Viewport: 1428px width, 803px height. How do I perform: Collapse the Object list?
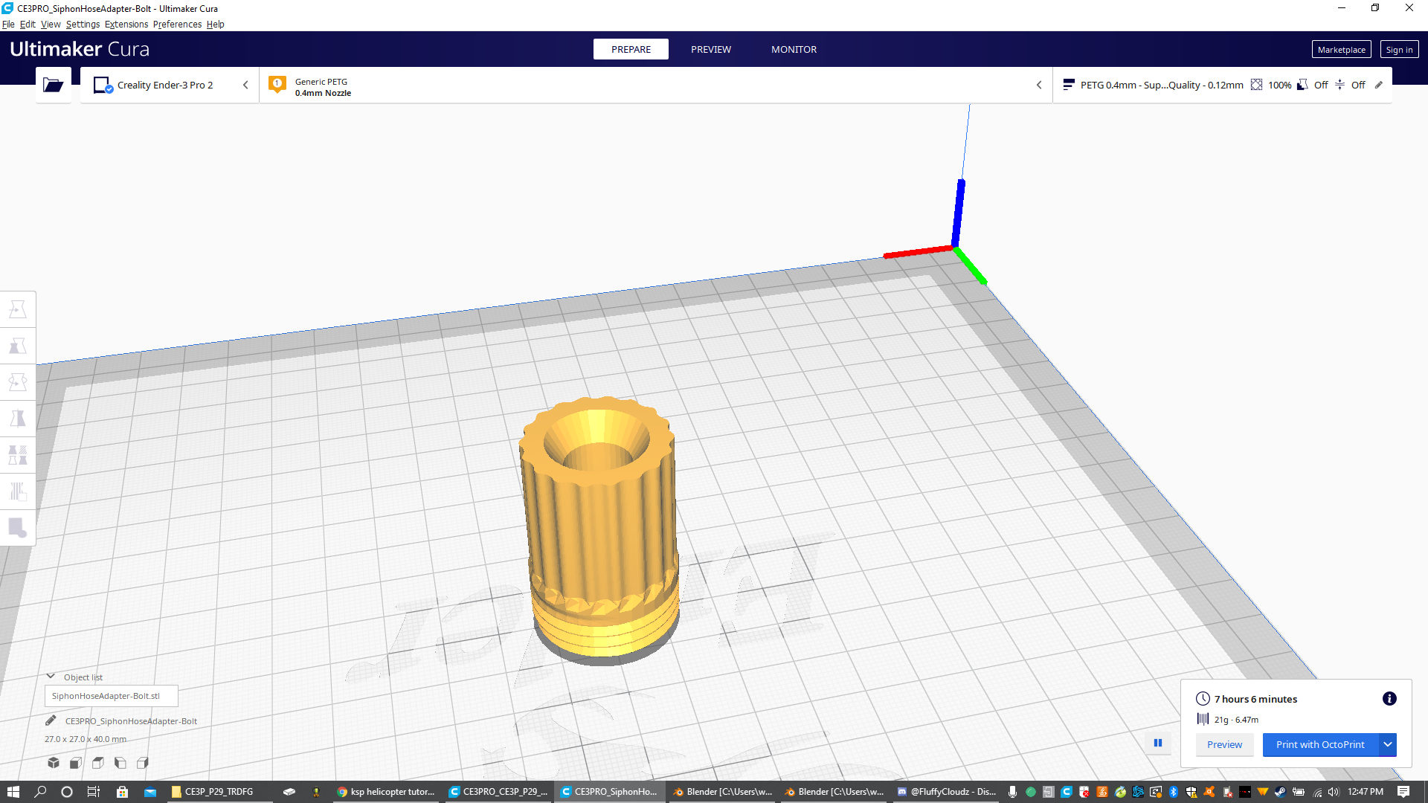tap(51, 677)
